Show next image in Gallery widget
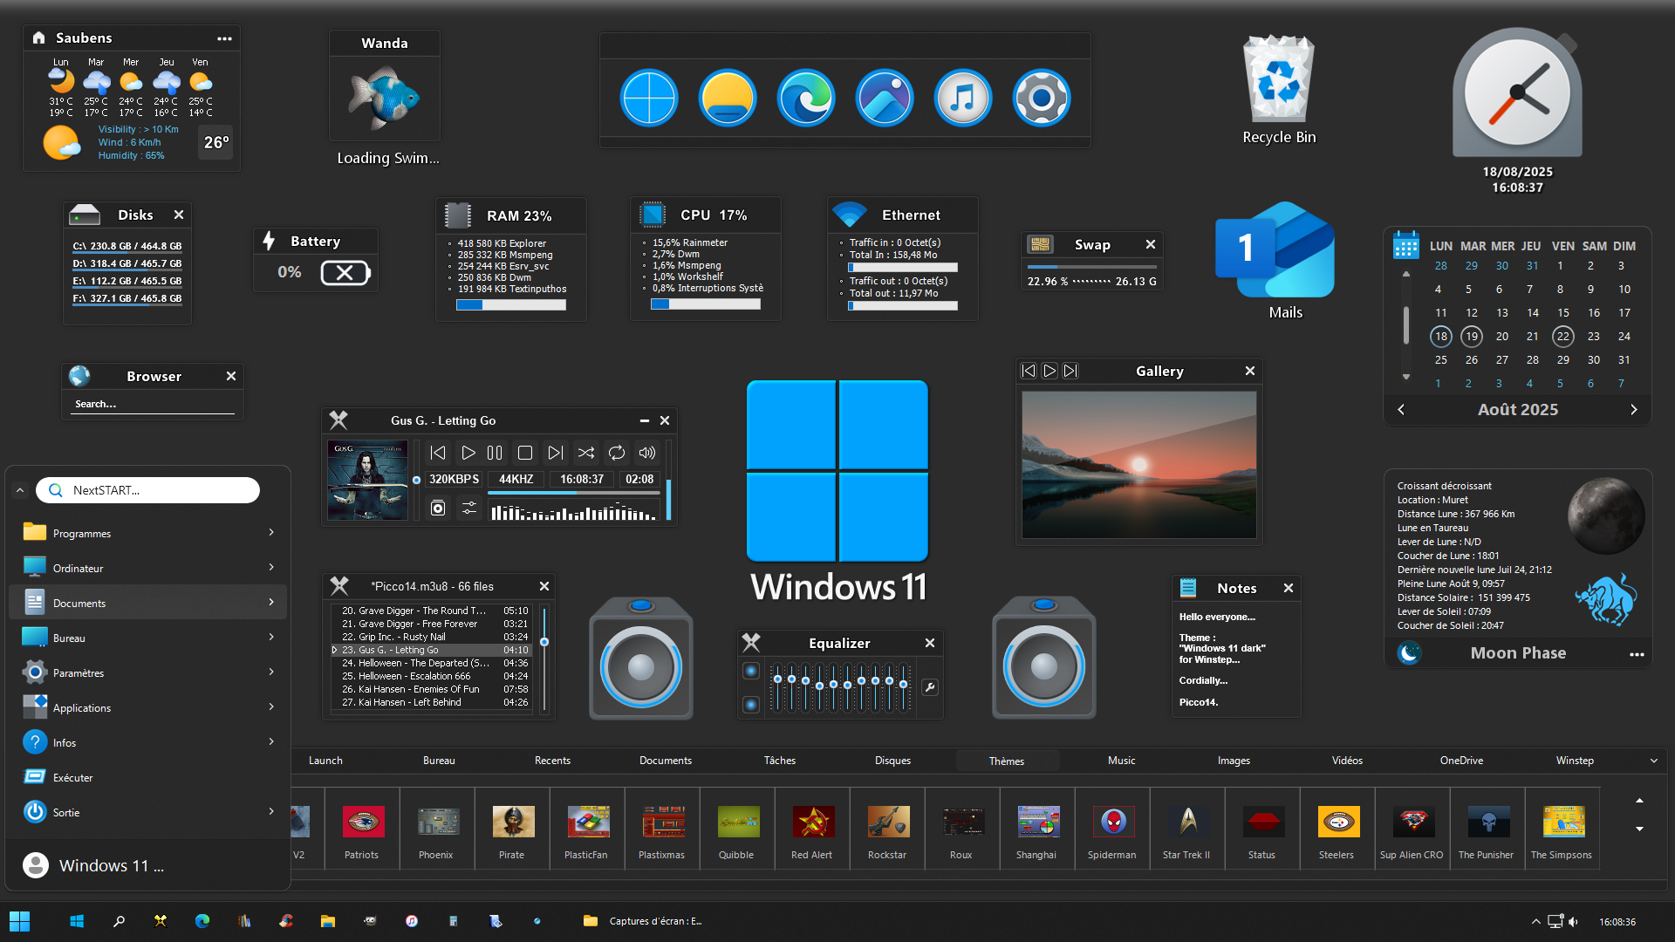 tap(1070, 371)
